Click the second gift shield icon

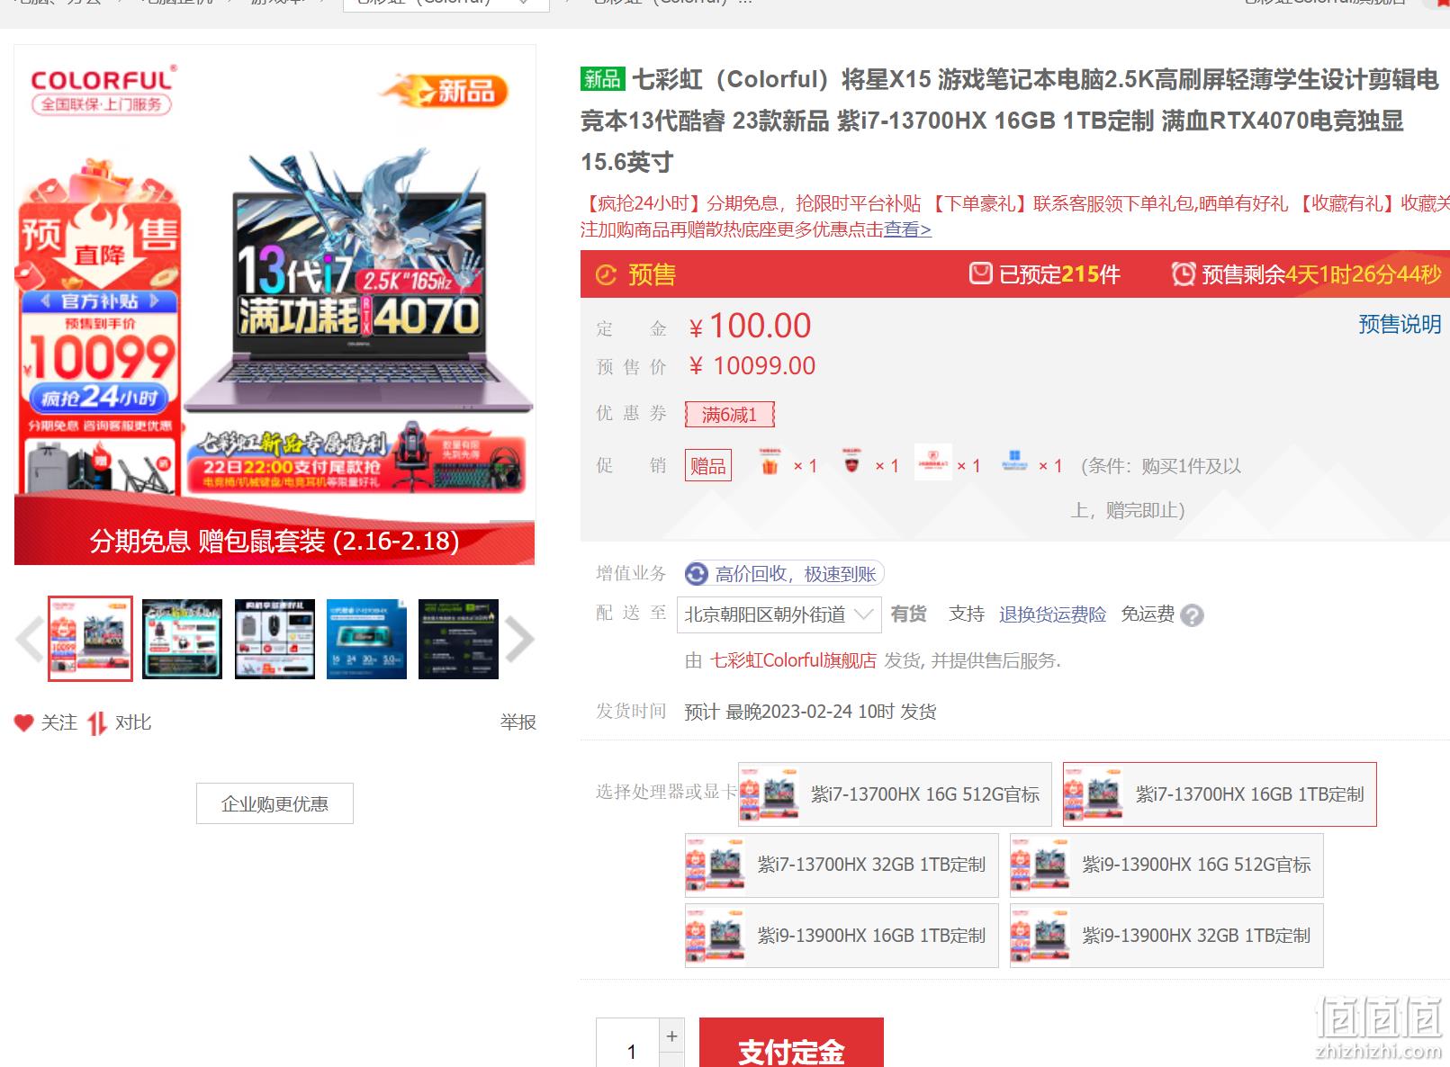tap(851, 464)
